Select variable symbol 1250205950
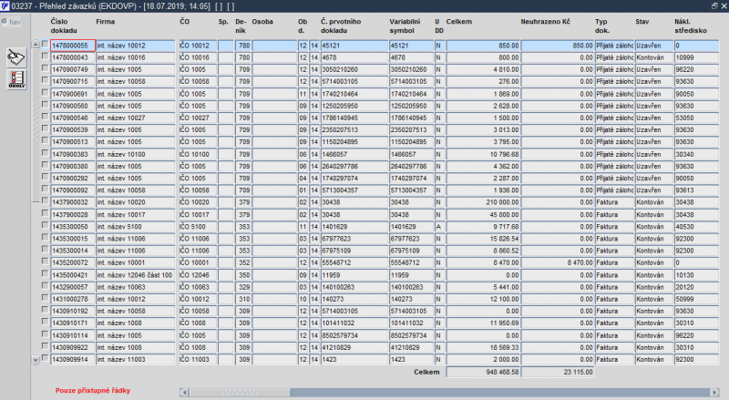729x400 pixels. 411,106
